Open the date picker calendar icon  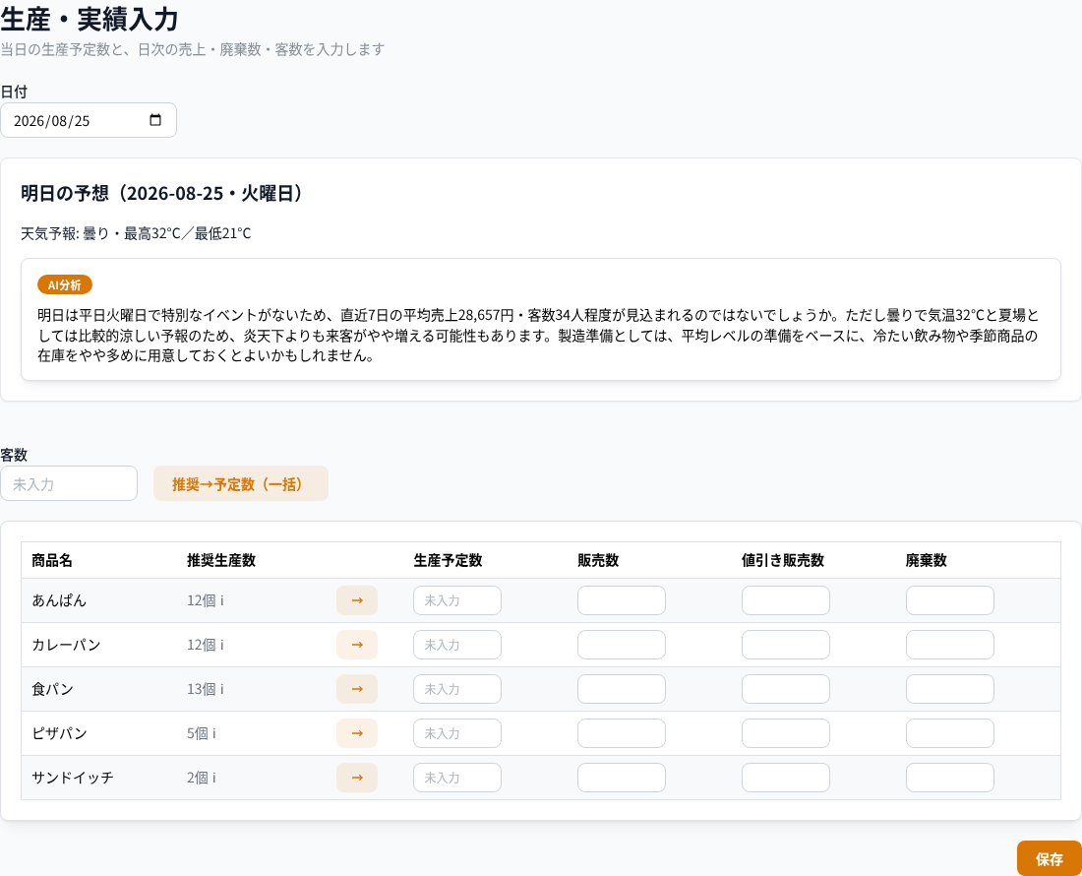(155, 120)
